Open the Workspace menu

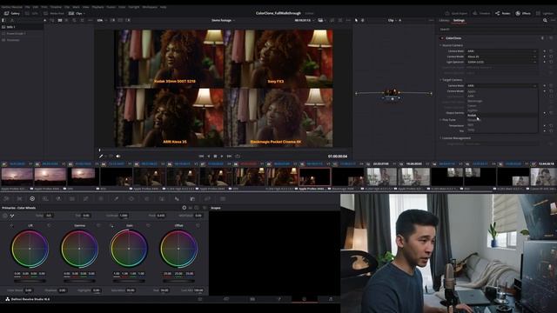pos(150,7)
